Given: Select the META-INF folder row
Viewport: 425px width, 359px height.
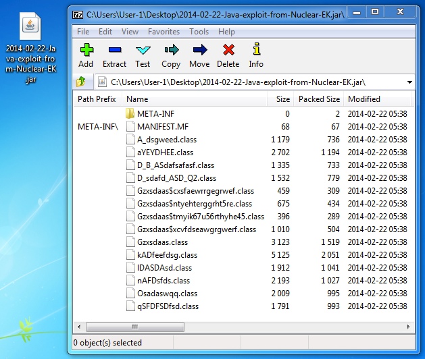Looking at the screenshot, I should (x=155, y=114).
